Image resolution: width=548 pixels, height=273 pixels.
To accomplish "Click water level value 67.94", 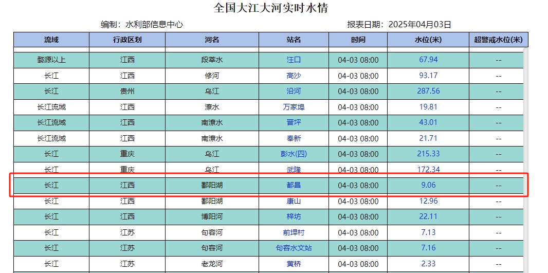I will [x=428, y=60].
